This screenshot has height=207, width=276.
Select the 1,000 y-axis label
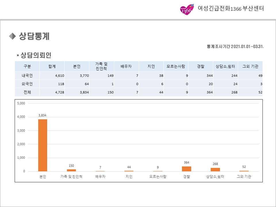[21, 158]
